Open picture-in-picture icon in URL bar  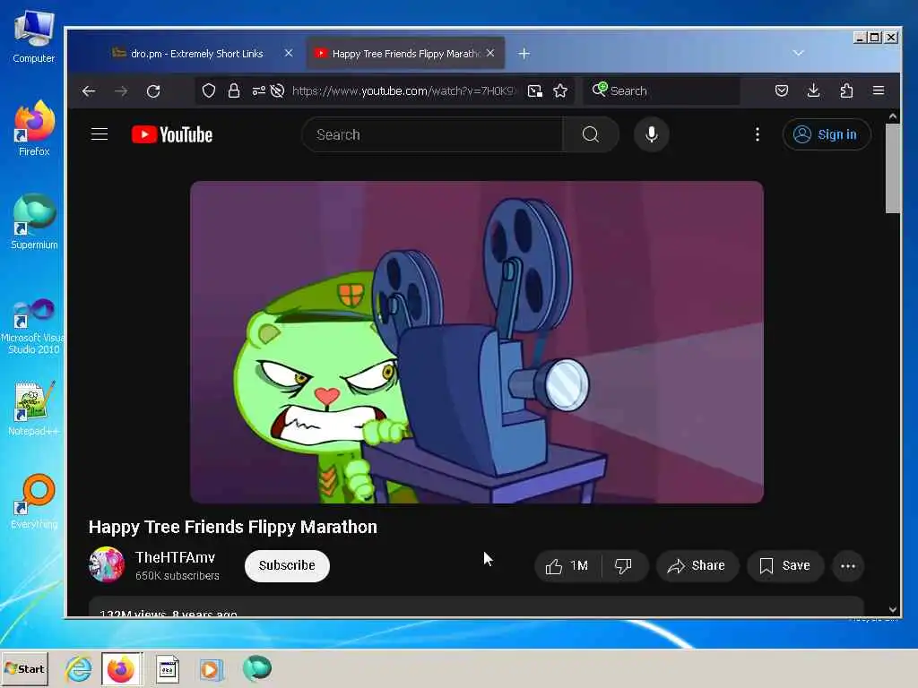point(534,90)
